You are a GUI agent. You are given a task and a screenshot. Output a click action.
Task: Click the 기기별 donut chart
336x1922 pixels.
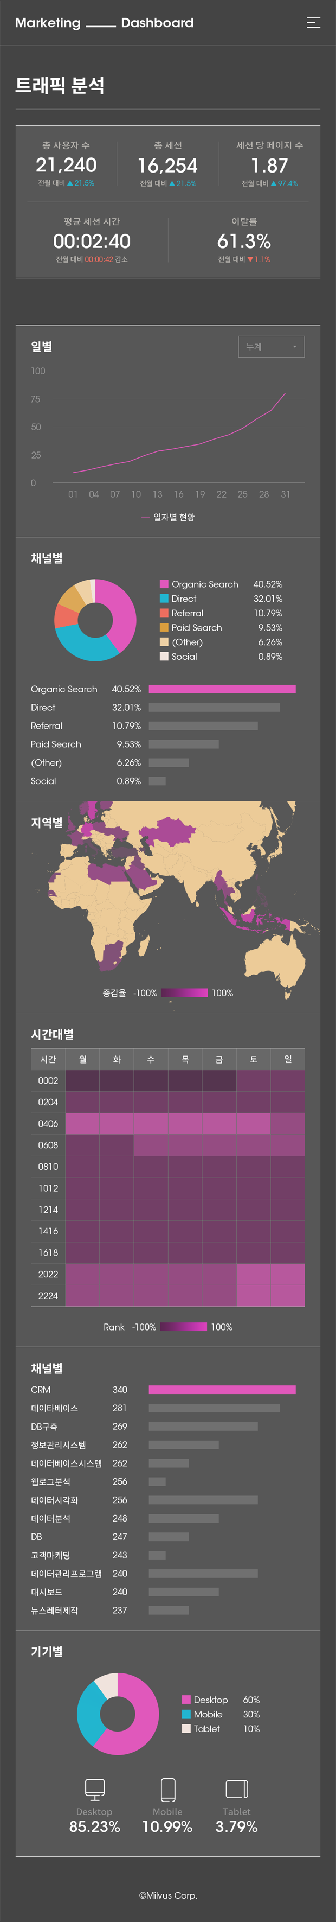[x=118, y=1714]
